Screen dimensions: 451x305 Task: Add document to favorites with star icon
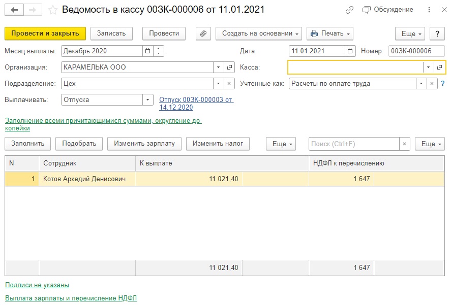[x=52, y=10]
